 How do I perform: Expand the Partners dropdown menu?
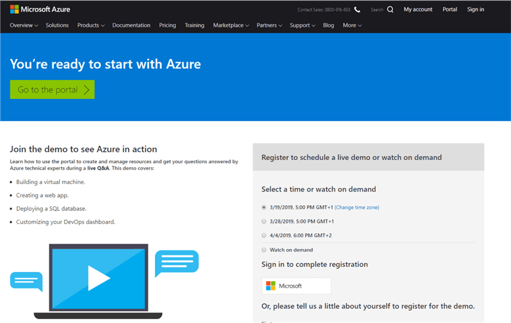coord(269,26)
